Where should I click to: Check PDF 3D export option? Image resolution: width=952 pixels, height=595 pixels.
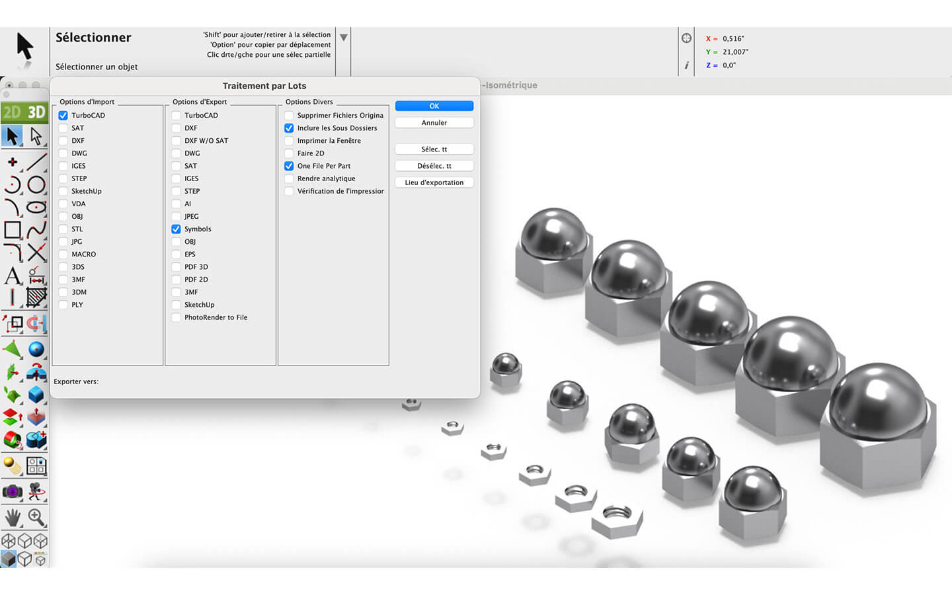tap(177, 267)
